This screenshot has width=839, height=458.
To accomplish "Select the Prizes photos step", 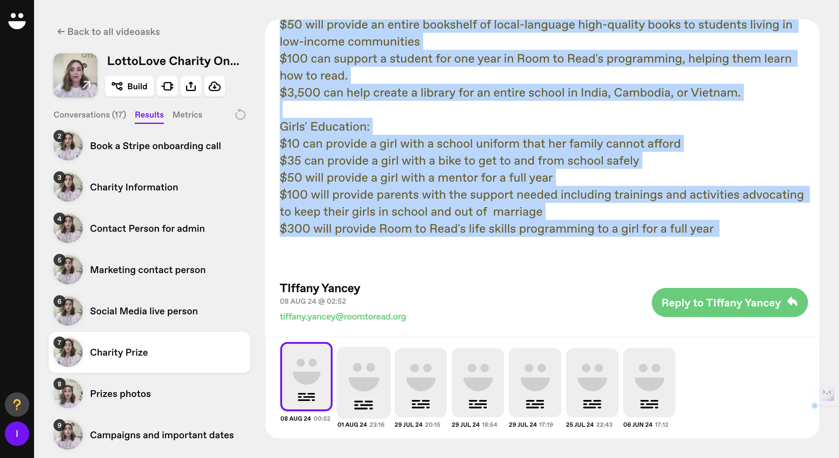I will (x=120, y=394).
